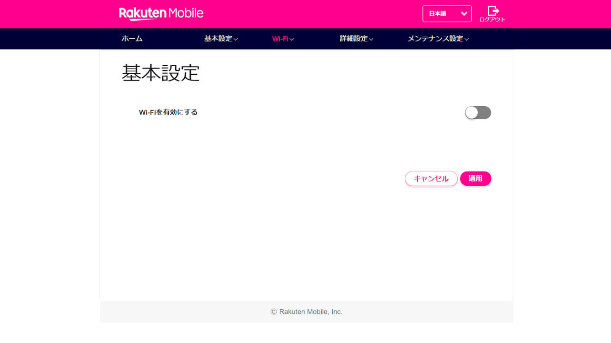
Task: Expand the 基本設定 navigation menu
Action: tap(221, 39)
